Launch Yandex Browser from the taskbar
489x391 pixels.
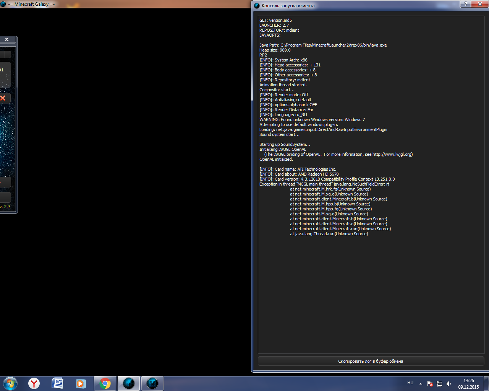tap(34, 383)
